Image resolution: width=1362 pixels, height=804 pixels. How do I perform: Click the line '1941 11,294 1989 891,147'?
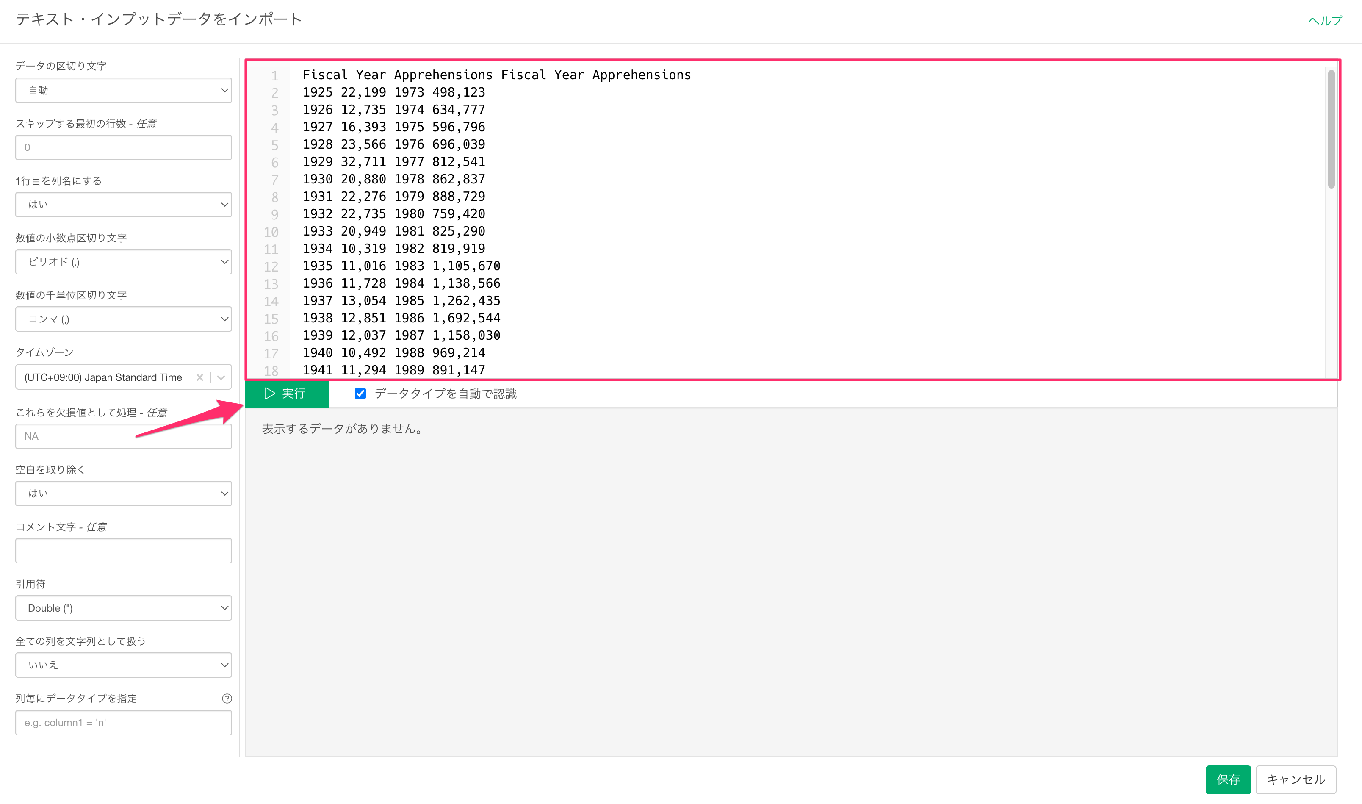394,370
